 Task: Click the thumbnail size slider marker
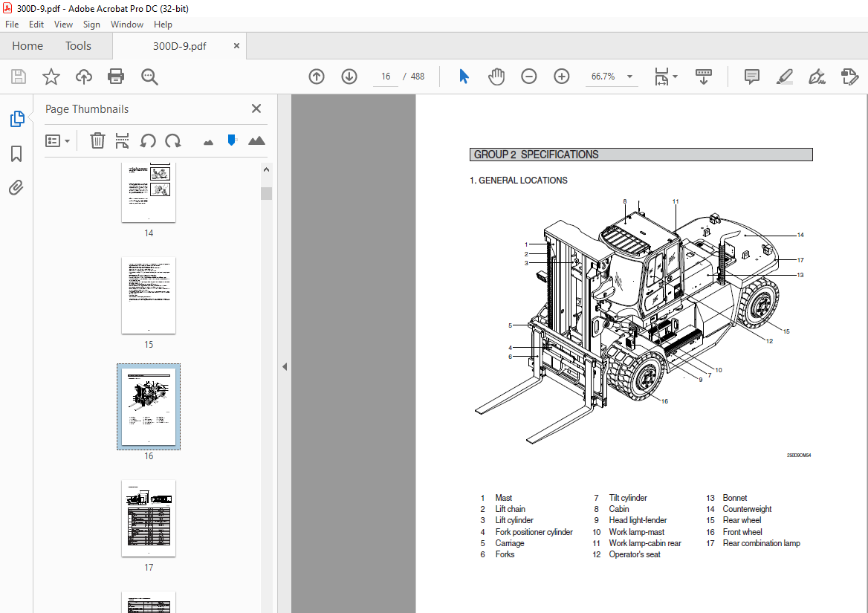tap(232, 140)
